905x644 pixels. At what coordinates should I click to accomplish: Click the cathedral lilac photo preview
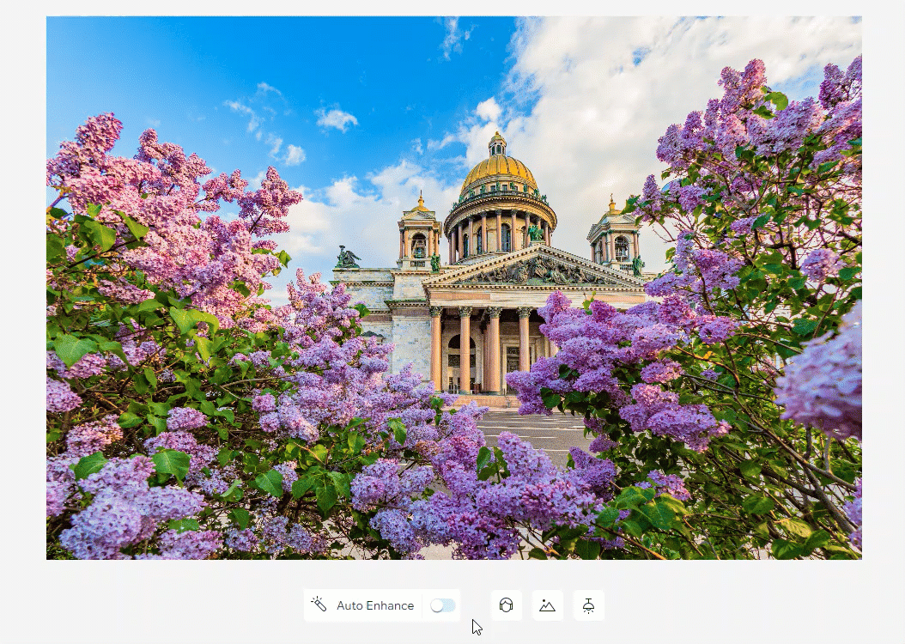pos(453,288)
